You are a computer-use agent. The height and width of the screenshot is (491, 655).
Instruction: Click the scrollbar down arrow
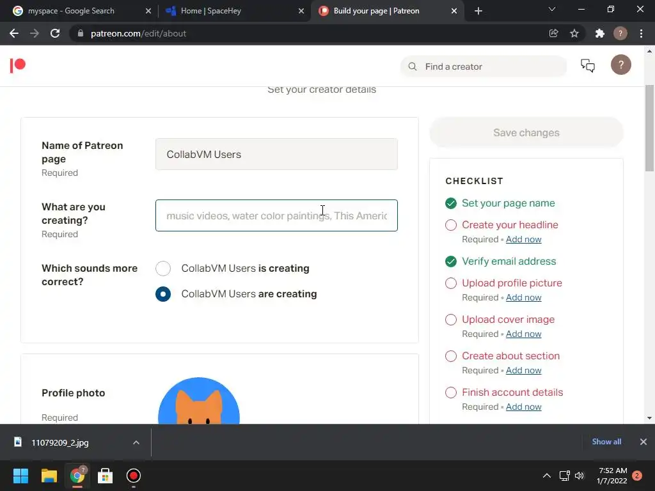coord(649,418)
